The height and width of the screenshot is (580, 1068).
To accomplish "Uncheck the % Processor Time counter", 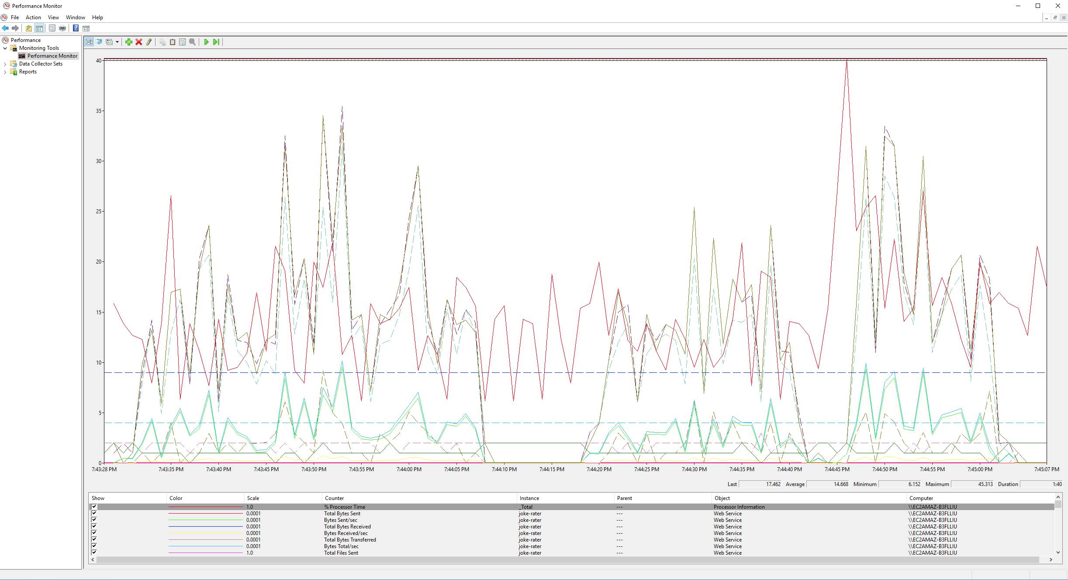I will [x=94, y=507].
